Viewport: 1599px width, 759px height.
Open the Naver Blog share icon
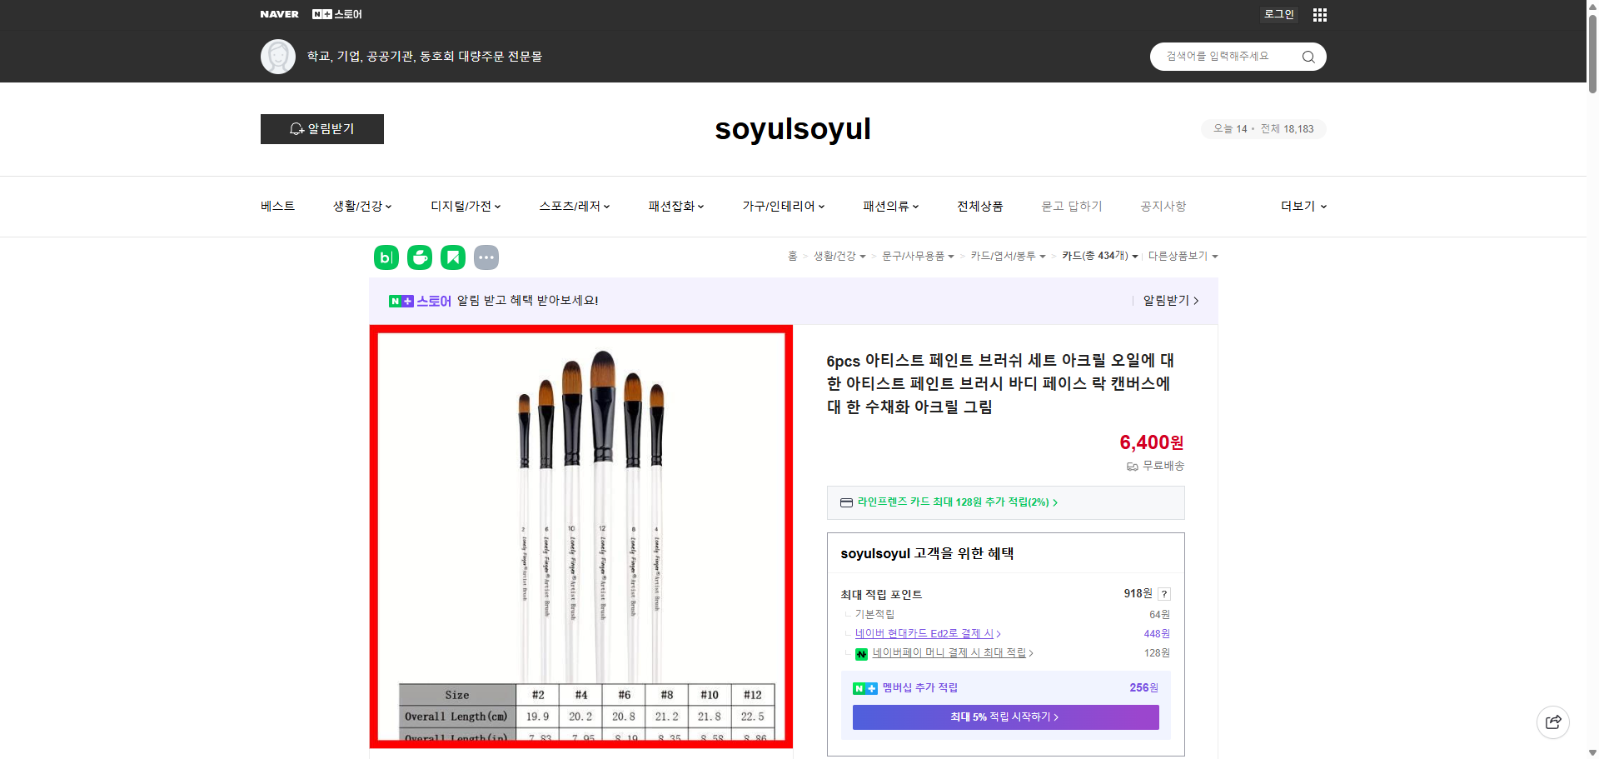(386, 257)
